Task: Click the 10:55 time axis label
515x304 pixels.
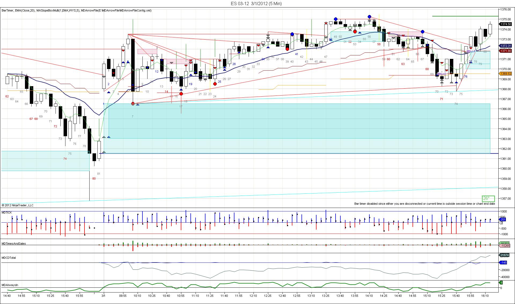Action: pyautogui.click(x=181, y=296)
